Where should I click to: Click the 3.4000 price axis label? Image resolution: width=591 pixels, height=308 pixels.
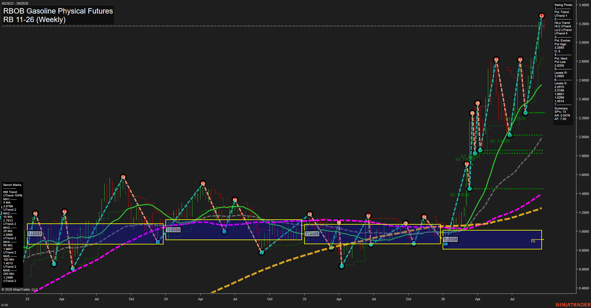click(x=584, y=5)
